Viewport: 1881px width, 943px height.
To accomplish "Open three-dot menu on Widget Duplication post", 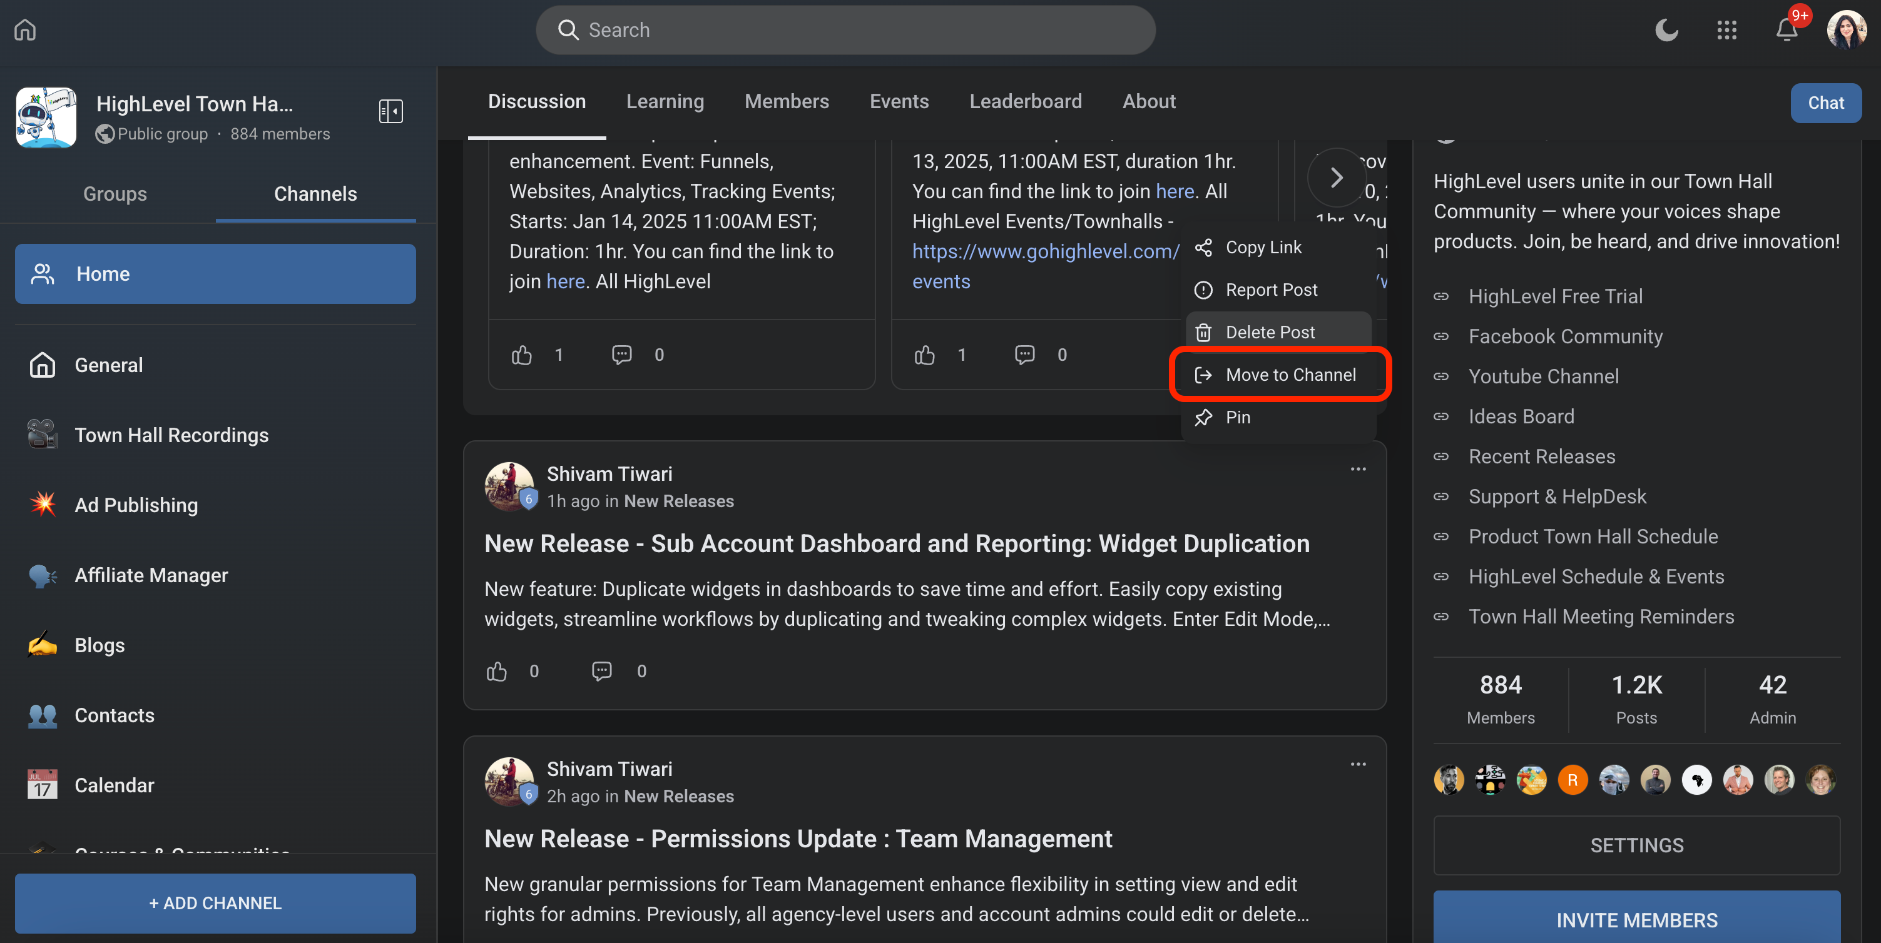I will point(1357,468).
